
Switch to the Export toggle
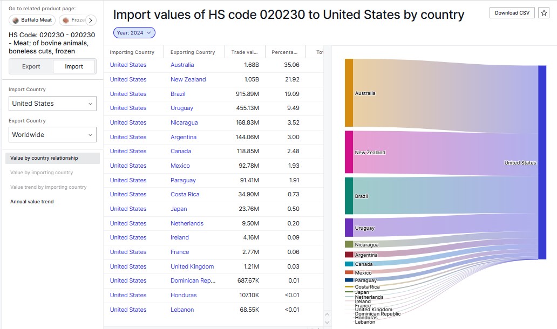(x=31, y=66)
